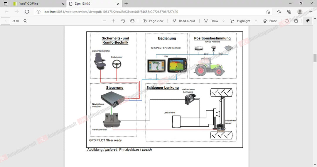Go forward to next page
317x167 pixels.
tap(16, 12)
